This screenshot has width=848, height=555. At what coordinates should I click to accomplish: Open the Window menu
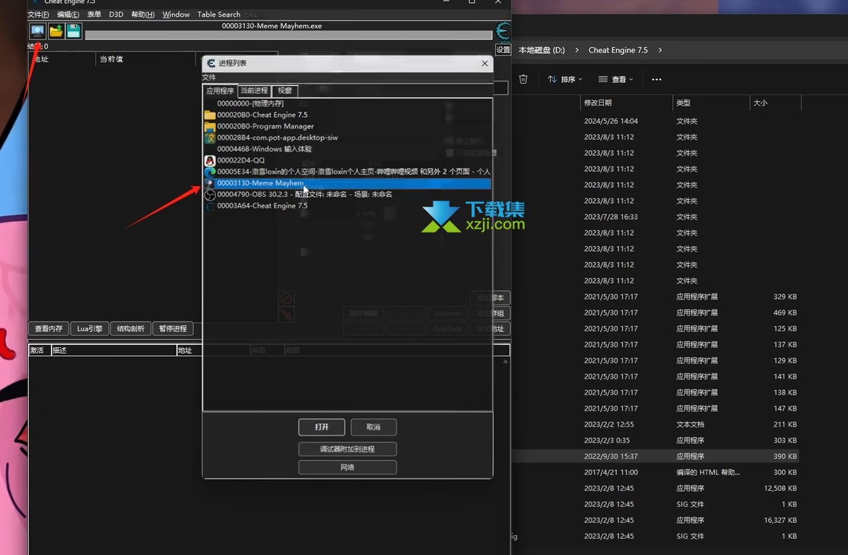(x=176, y=14)
